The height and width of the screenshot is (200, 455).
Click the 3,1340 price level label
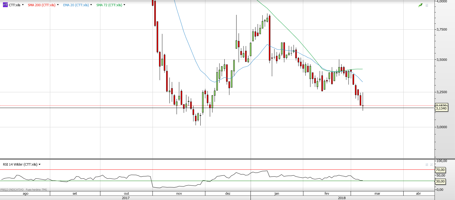point(441,109)
